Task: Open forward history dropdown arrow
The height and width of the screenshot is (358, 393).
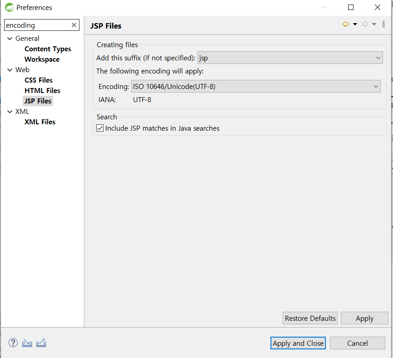Action: pyautogui.click(x=374, y=25)
